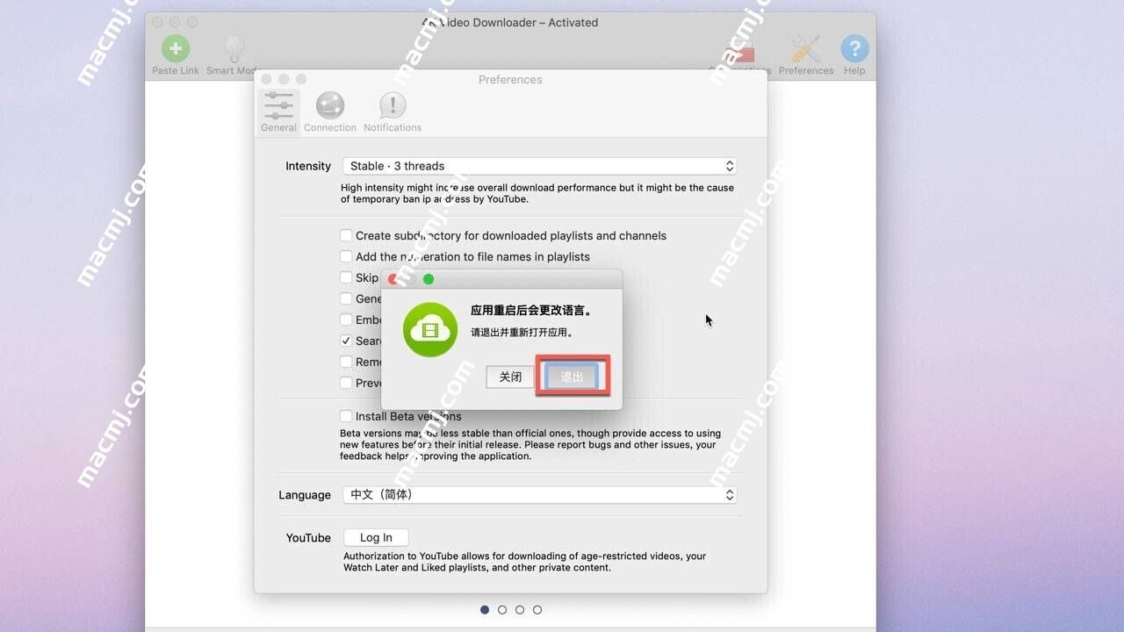Click the dialog's red close button

click(x=393, y=279)
